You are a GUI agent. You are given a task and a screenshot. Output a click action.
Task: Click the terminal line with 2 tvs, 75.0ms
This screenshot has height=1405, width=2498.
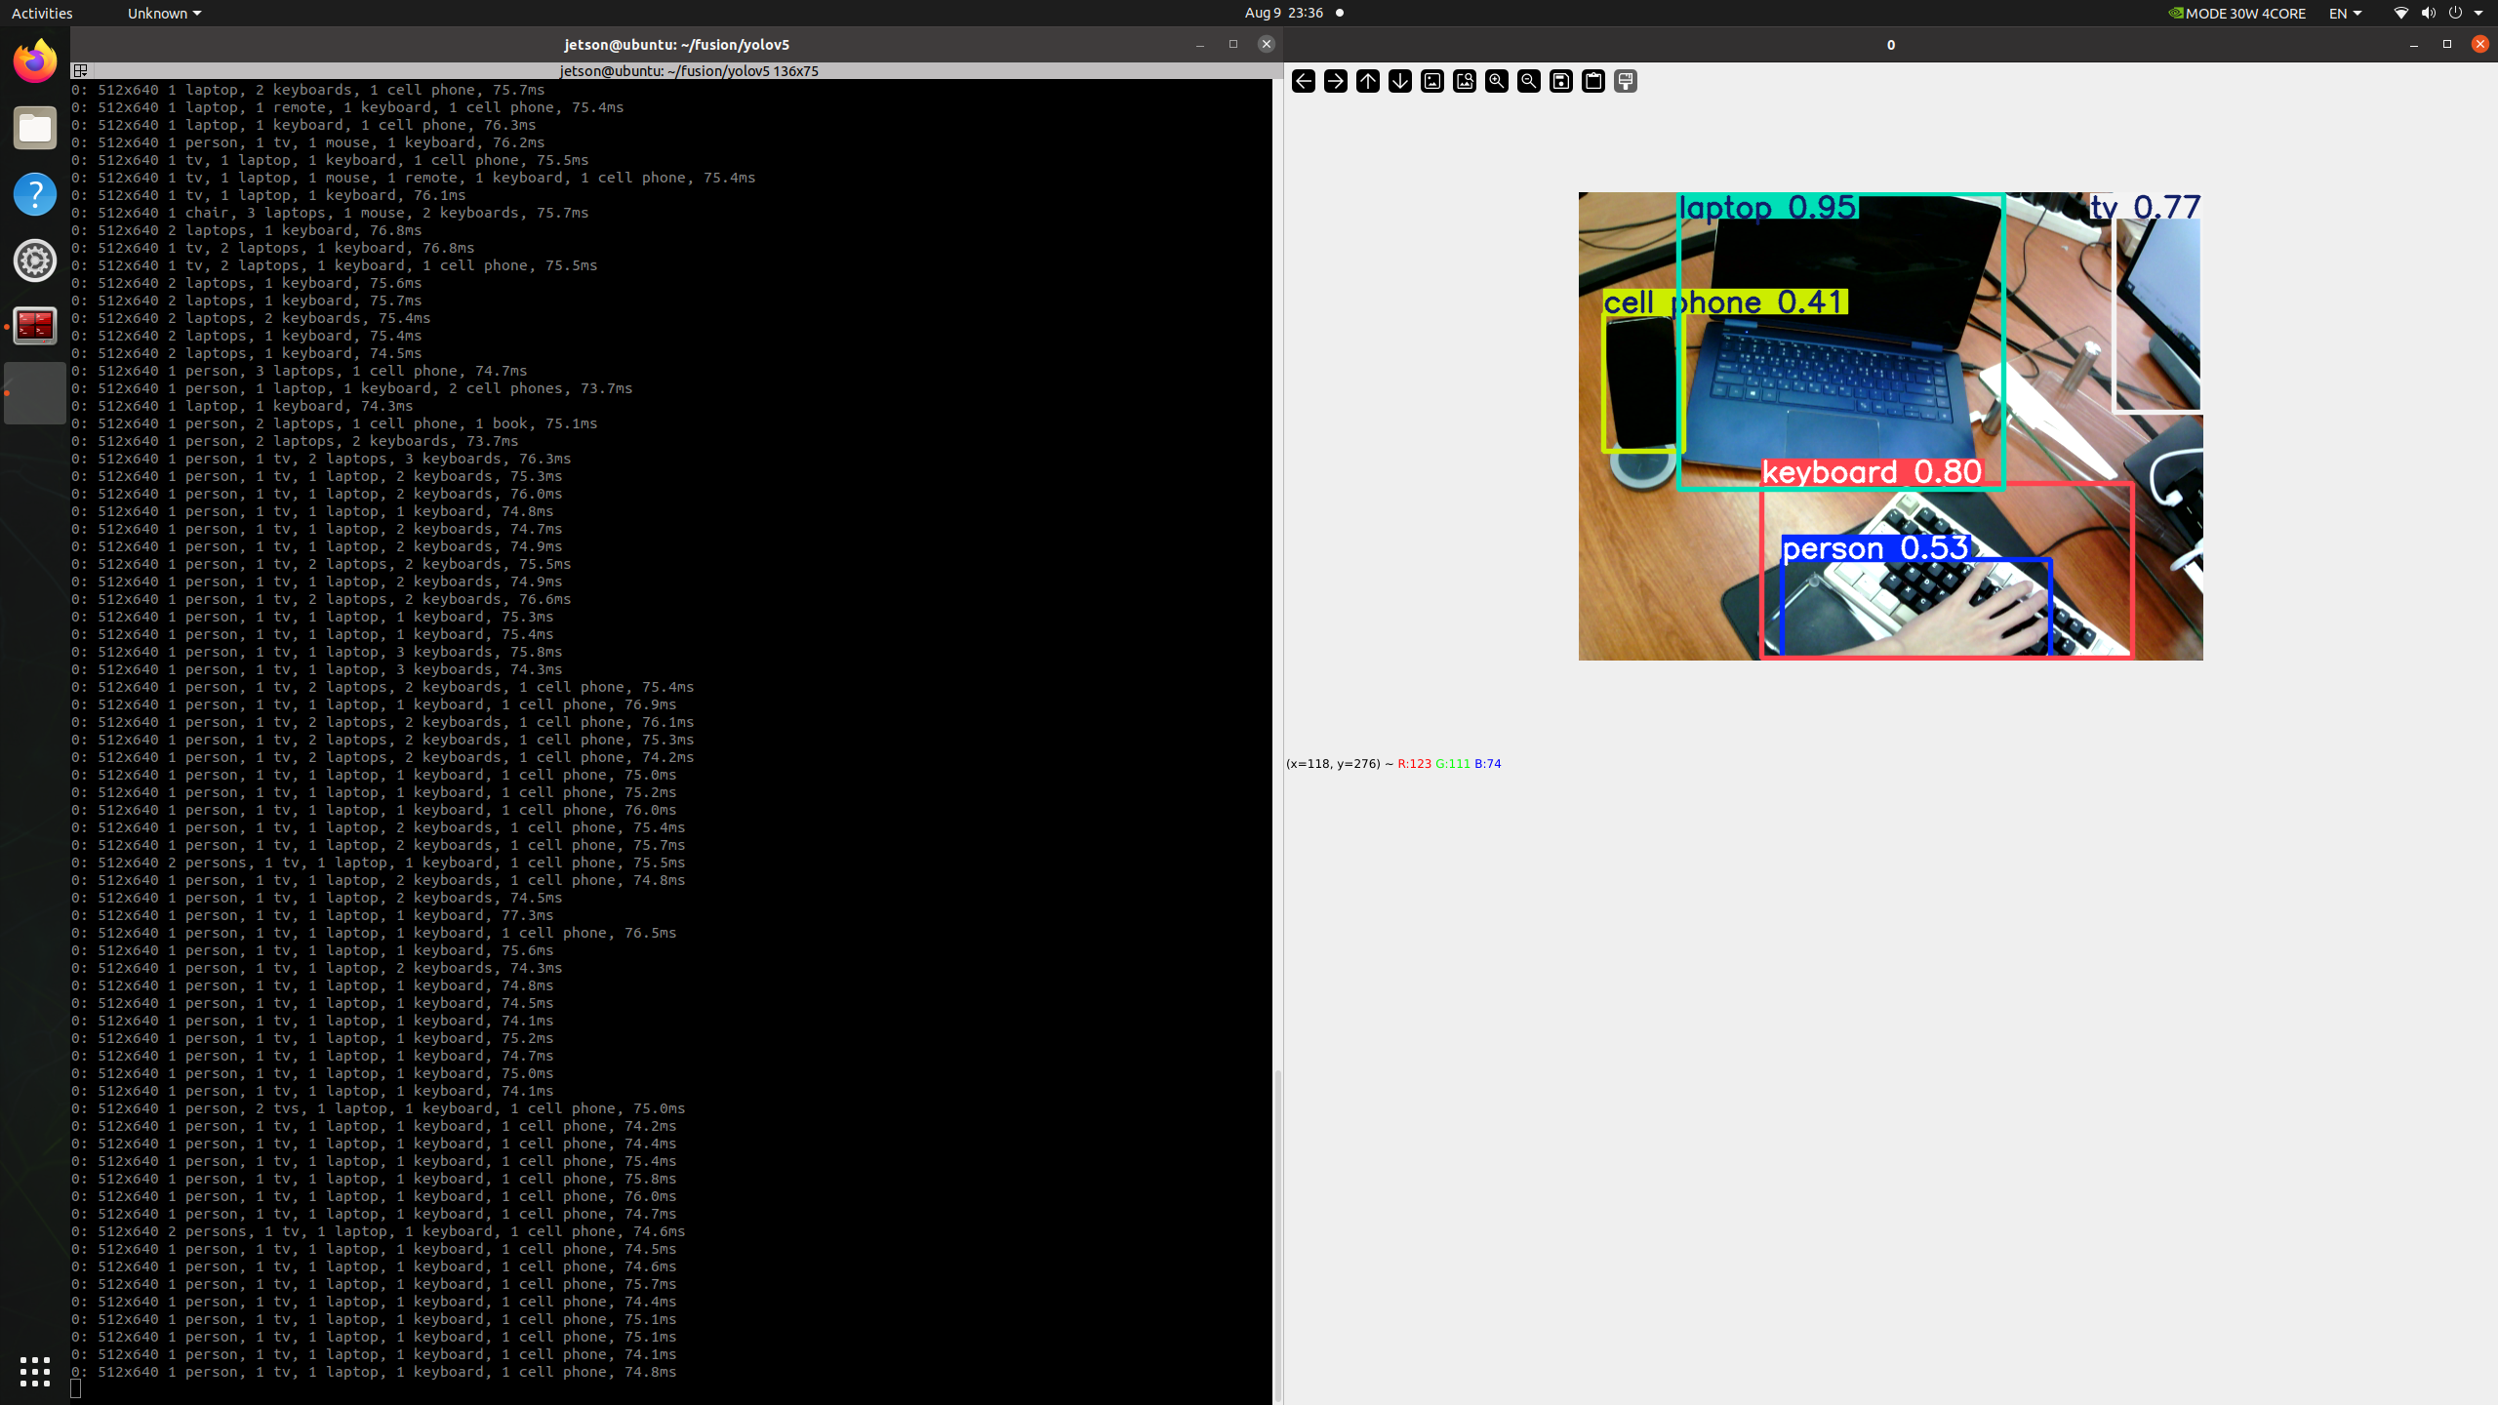click(x=379, y=1108)
